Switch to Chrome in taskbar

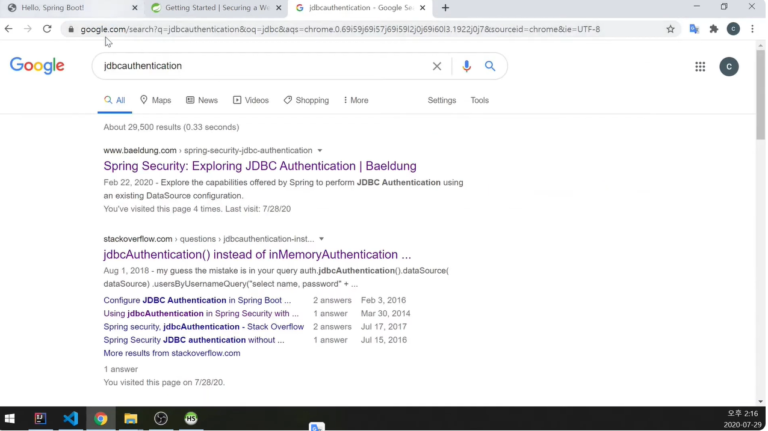click(101, 418)
